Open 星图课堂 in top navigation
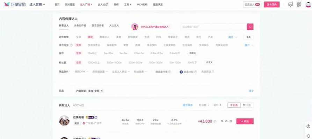 [x=158, y=5]
